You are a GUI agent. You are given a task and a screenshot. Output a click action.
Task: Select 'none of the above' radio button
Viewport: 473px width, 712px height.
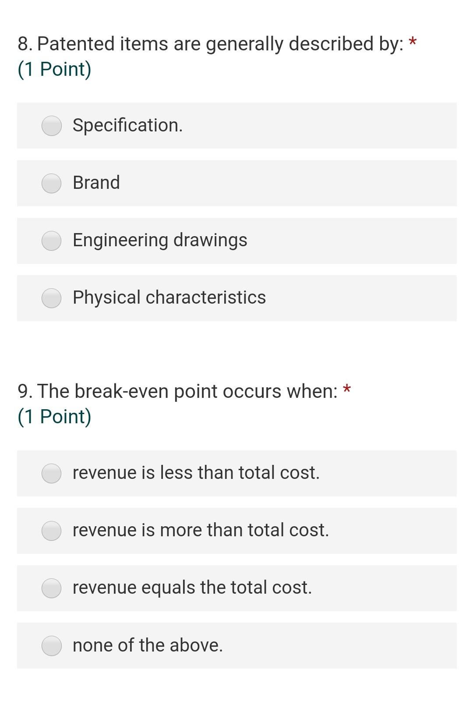click(x=51, y=645)
